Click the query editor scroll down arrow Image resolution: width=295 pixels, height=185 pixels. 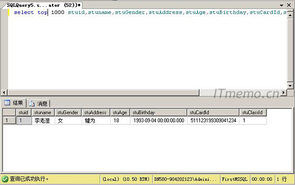tap(290, 86)
